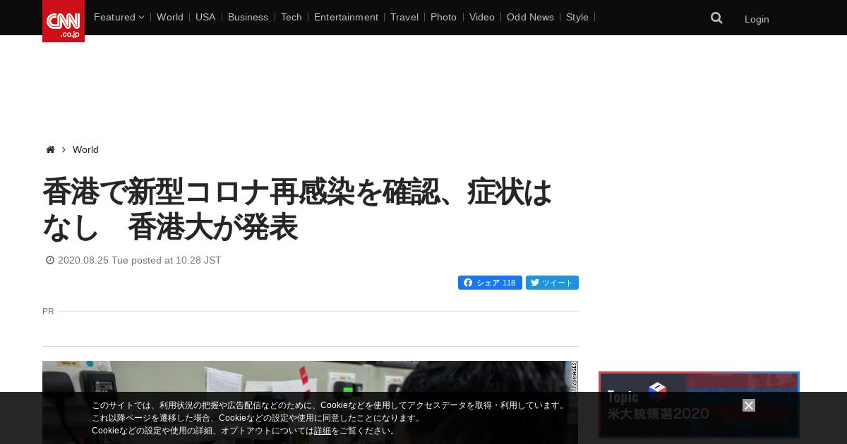Click the Login link
The image size is (847, 444).
click(x=757, y=19)
